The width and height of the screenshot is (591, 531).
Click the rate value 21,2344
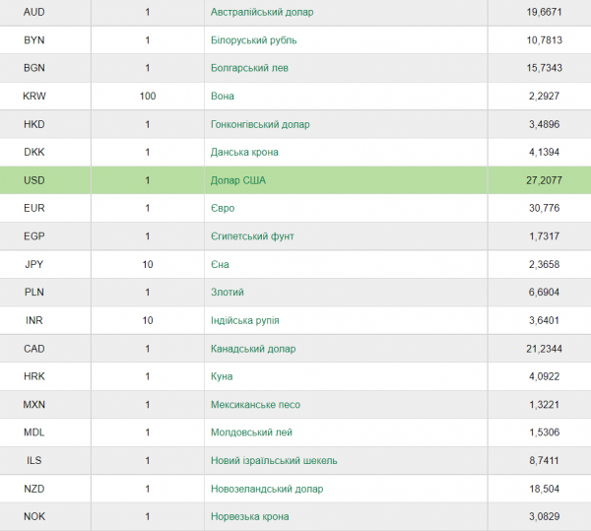(x=545, y=349)
